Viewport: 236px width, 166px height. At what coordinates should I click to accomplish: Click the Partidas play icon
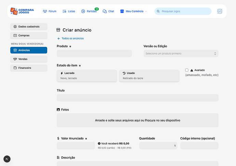pyautogui.click(x=83, y=11)
